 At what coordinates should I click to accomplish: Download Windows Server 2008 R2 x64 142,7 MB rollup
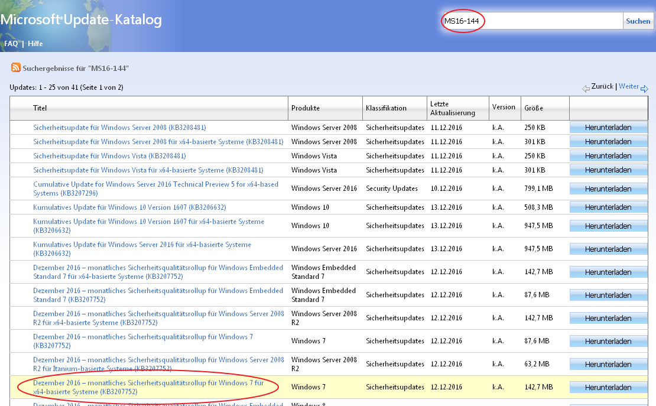[608, 318]
